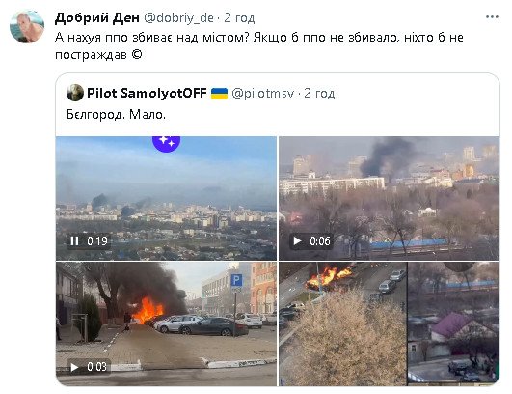The width and height of the screenshot is (512, 394).
Task: Click quoted tweet's 2 год timestamp
Action: (319, 93)
